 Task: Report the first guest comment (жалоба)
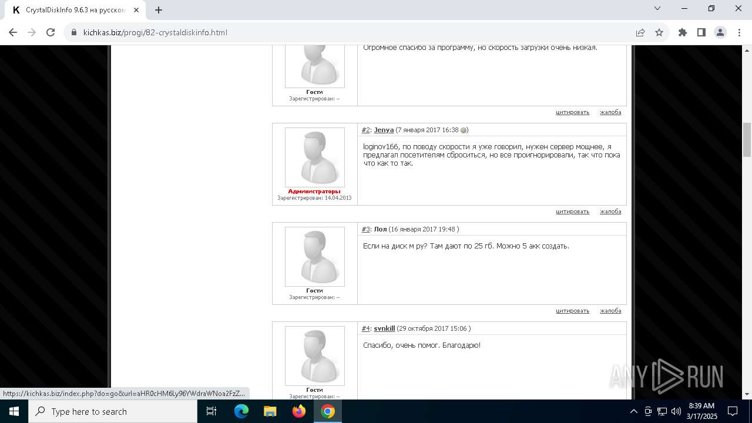click(610, 112)
